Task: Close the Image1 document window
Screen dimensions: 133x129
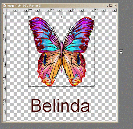Action: (x=115, y=6)
